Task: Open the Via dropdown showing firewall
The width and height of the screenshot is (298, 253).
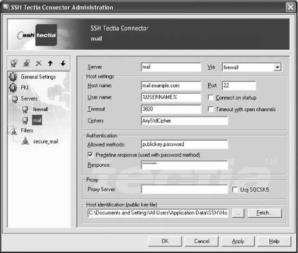Action: (x=277, y=67)
